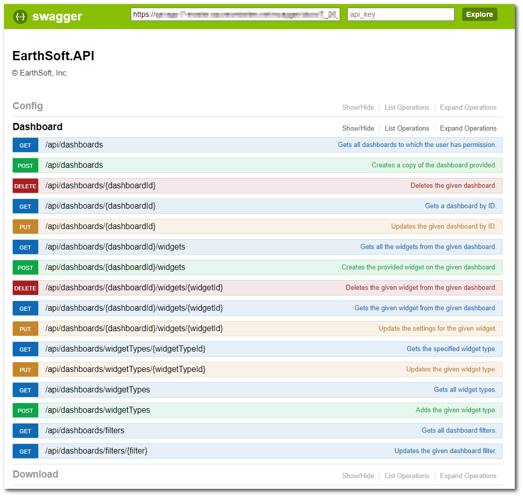Click Show/Hide for the Dashboard section
The width and height of the screenshot is (523, 497).
[358, 129]
